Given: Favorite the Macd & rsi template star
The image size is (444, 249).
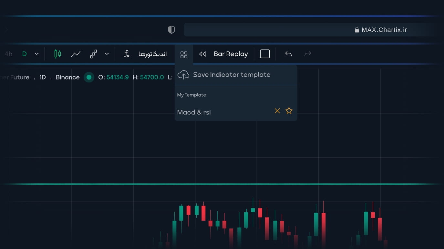Looking at the screenshot, I should [289, 111].
